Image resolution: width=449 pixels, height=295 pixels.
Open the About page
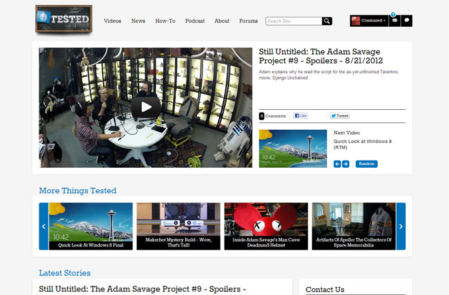[222, 21]
